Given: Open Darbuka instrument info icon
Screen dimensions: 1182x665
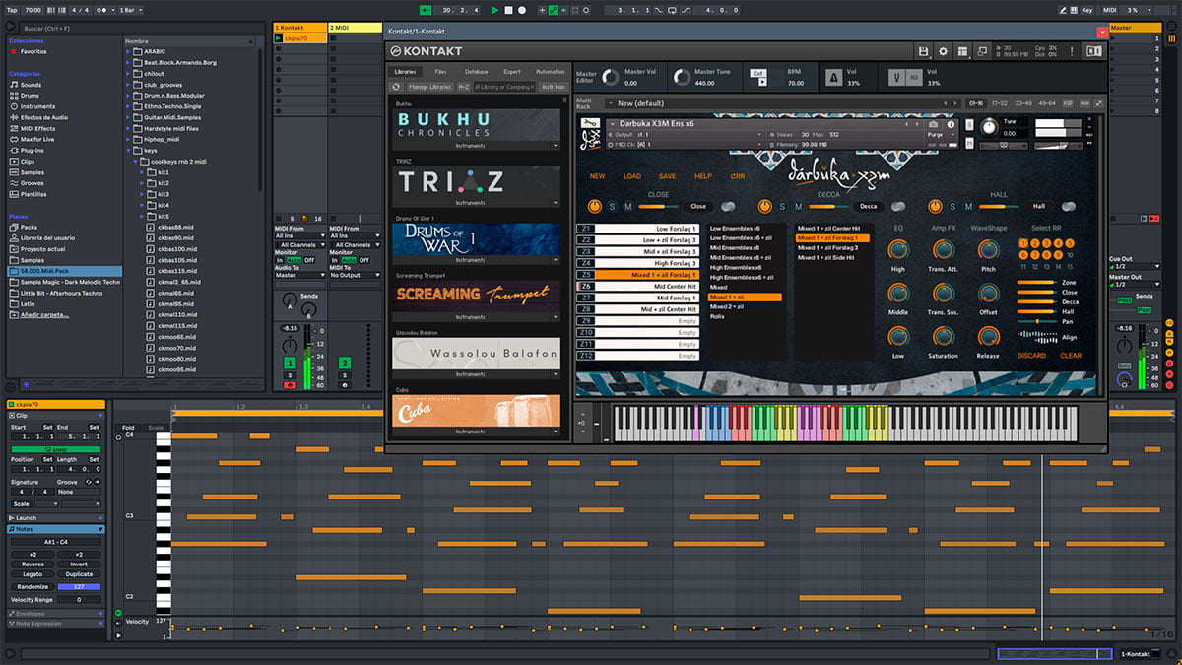Looking at the screenshot, I should tap(951, 124).
